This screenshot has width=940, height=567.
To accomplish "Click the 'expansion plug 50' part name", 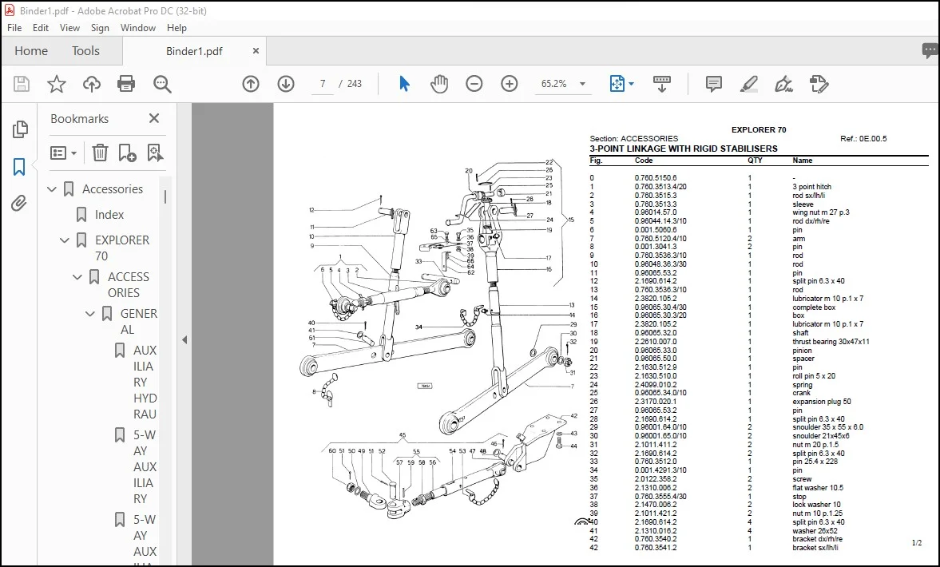I will (822, 402).
